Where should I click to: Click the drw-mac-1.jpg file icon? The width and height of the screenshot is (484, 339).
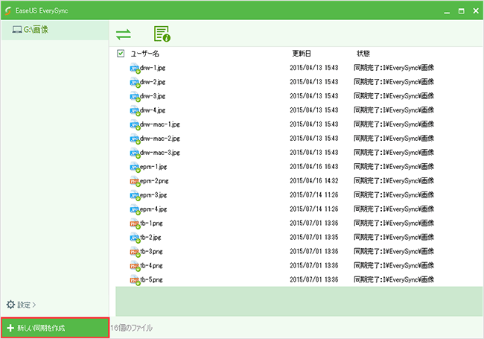(x=135, y=125)
